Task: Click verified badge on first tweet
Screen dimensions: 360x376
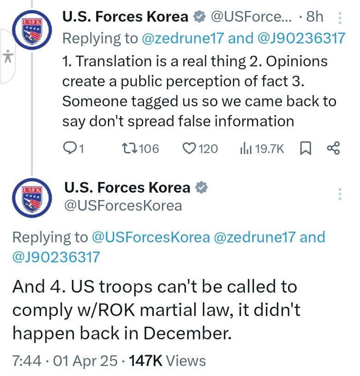Action: (199, 17)
